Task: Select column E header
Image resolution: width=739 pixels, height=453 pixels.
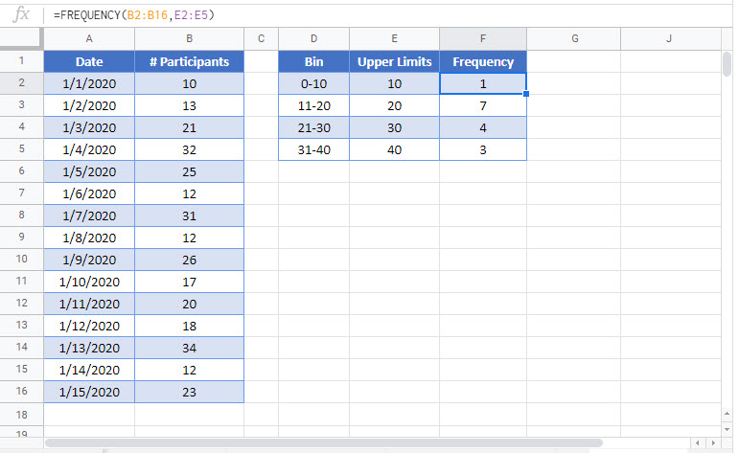Action: pyautogui.click(x=395, y=38)
